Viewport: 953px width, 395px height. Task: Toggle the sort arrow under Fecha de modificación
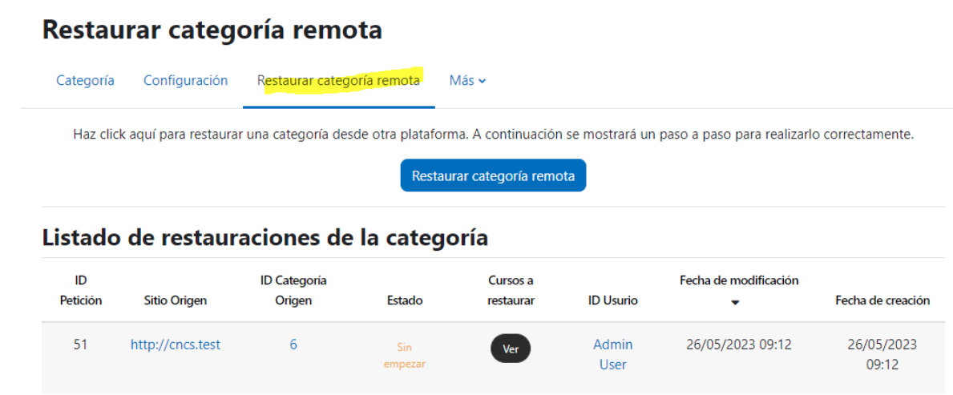click(735, 302)
